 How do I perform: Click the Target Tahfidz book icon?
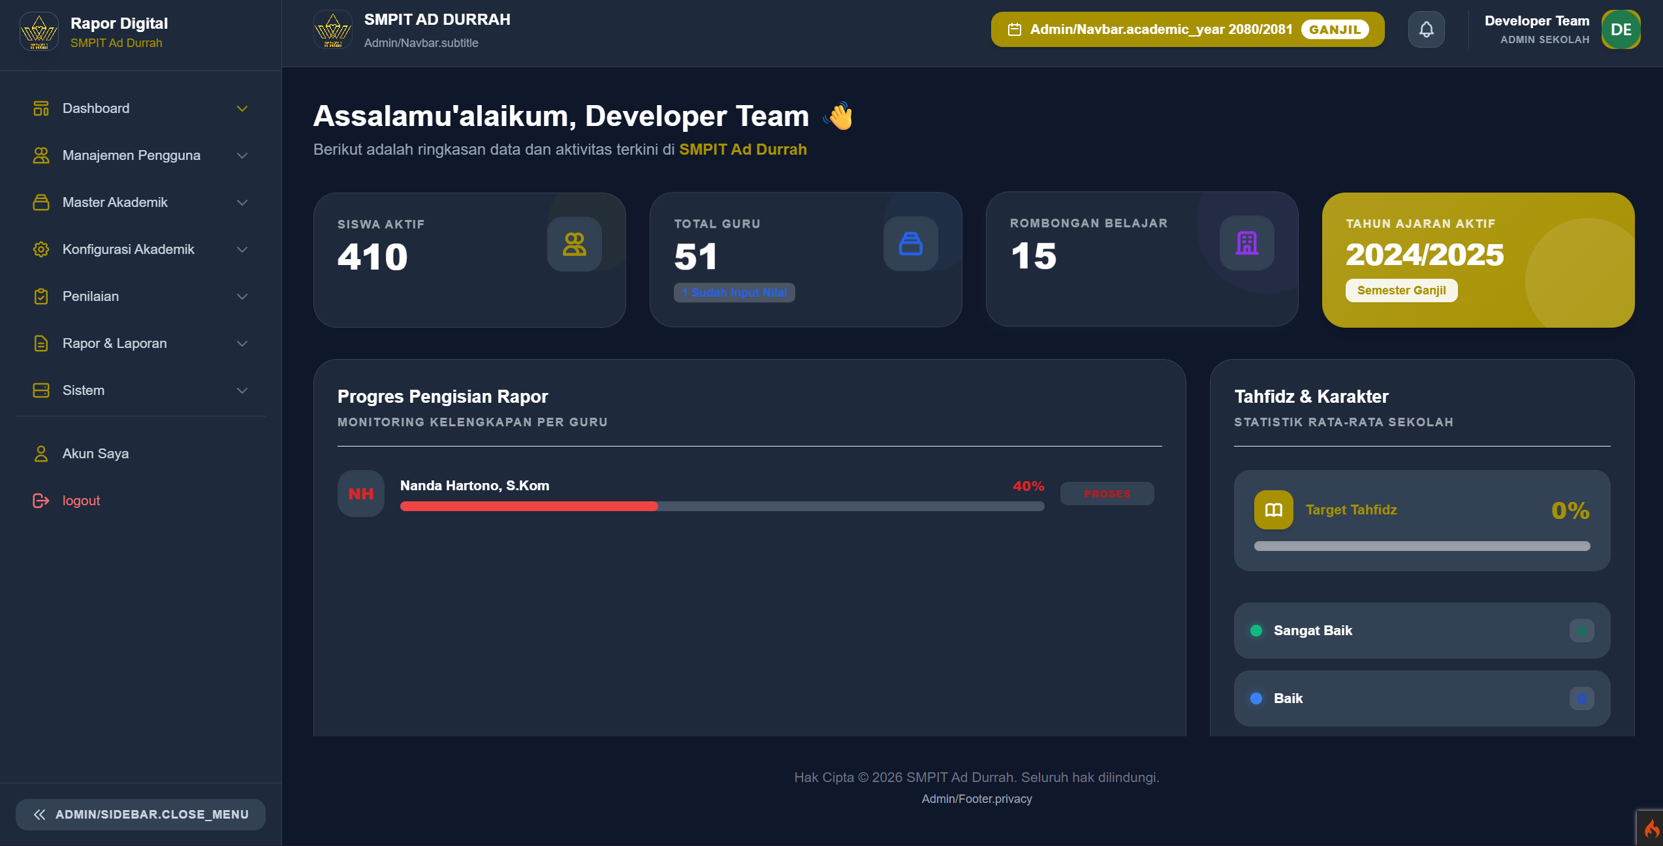click(1273, 510)
